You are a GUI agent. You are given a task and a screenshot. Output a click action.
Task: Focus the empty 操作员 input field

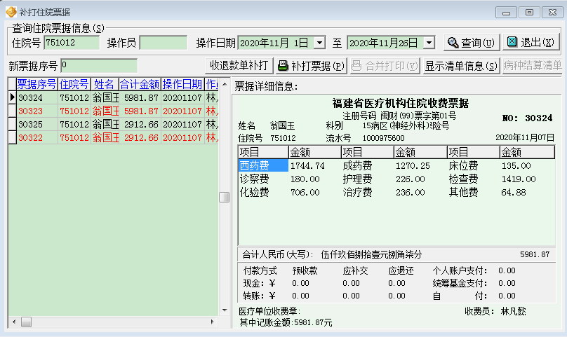163,43
